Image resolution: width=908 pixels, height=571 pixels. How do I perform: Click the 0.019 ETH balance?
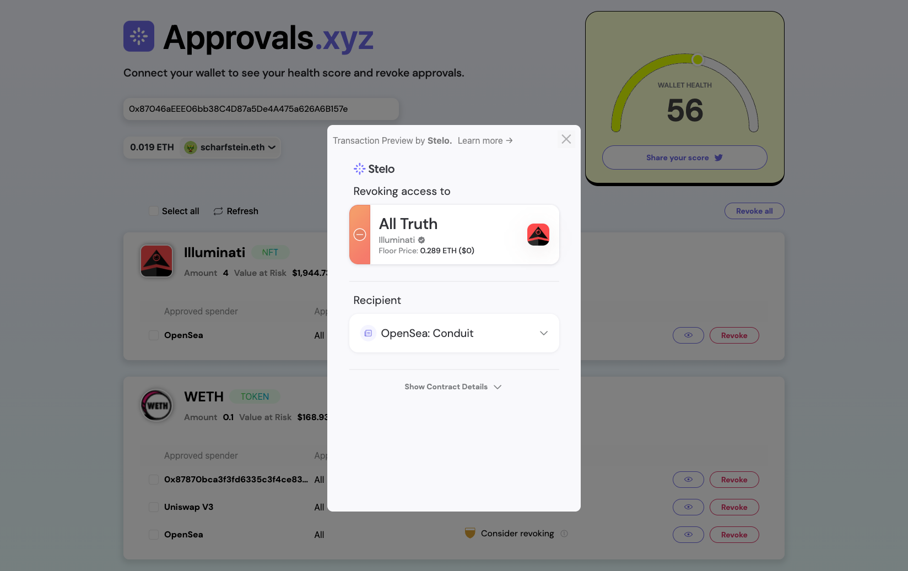point(152,147)
